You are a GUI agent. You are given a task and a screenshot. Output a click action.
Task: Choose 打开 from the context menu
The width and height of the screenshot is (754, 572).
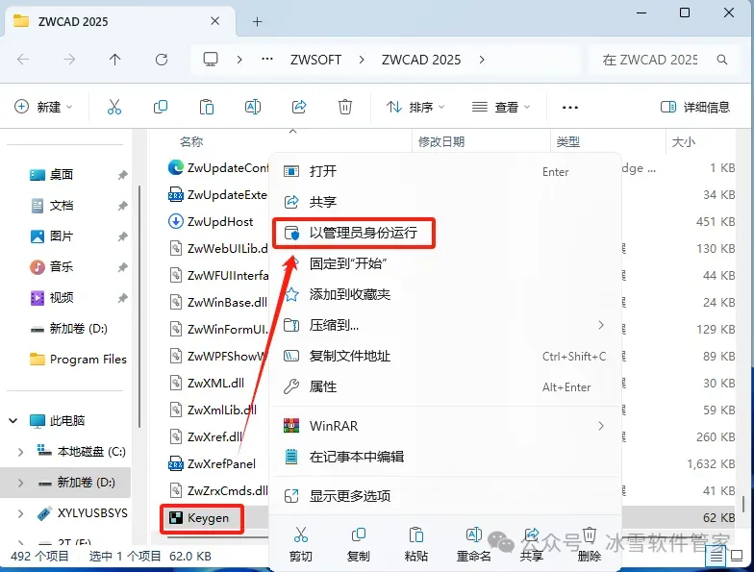pyautogui.click(x=444, y=171)
